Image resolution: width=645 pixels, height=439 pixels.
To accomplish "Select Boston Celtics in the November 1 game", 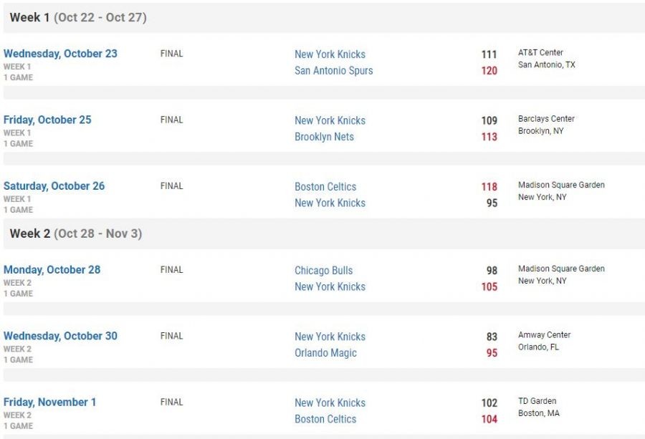I will click(325, 419).
